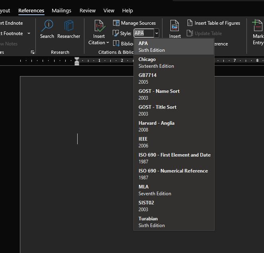Viewport: 264px width, 253px height.
Task: Open the Search research tool
Action: [x=47, y=29]
